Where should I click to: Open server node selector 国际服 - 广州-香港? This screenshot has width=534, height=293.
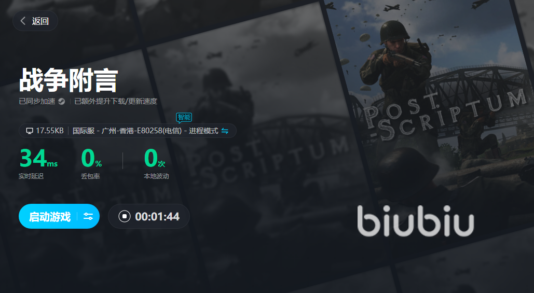127,131
